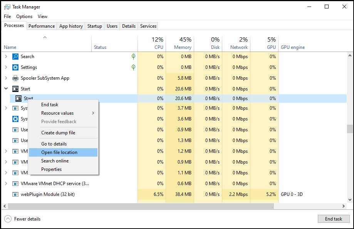The width and height of the screenshot is (354, 229).
Task: Click the green leaf icon beside Settings
Action: (x=133, y=67)
